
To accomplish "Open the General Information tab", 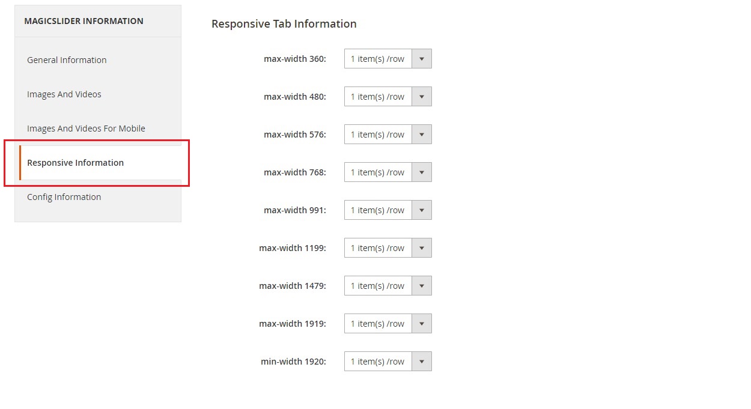I will point(67,60).
